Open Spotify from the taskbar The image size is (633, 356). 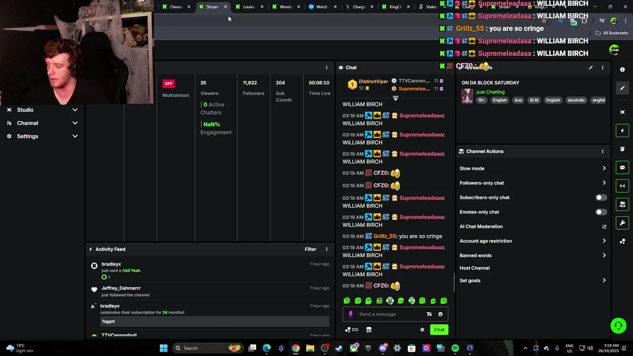455,348
